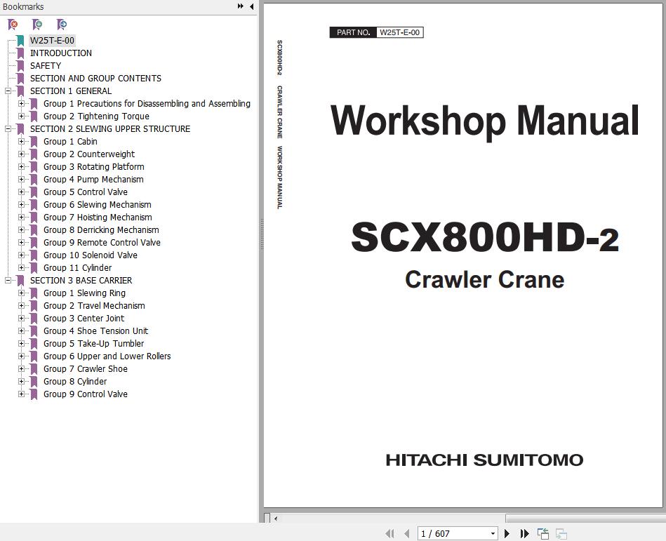Click the teal bookmark icon beside W25T-E-00
Image resolution: width=666 pixels, height=541 pixels.
pyautogui.click(x=20, y=41)
